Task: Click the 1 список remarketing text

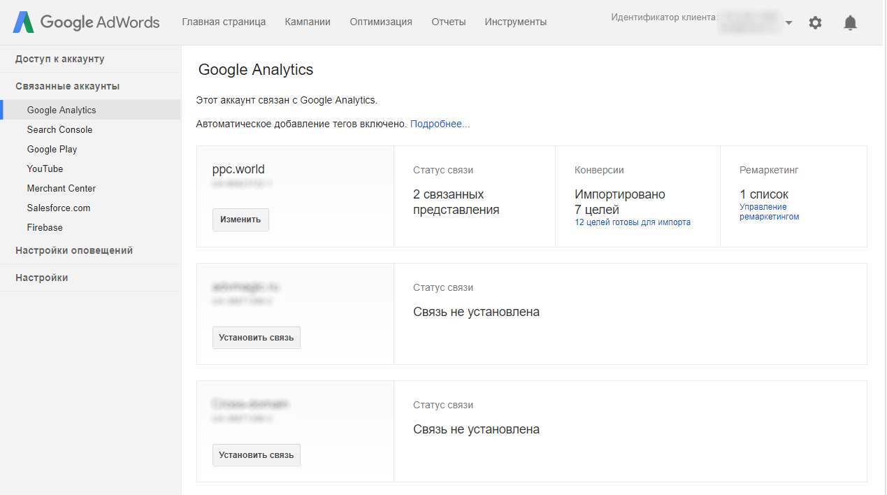Action: pyautogui.click(x=764, y=194)
